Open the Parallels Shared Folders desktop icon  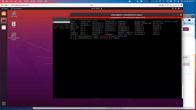pos(13,36)
